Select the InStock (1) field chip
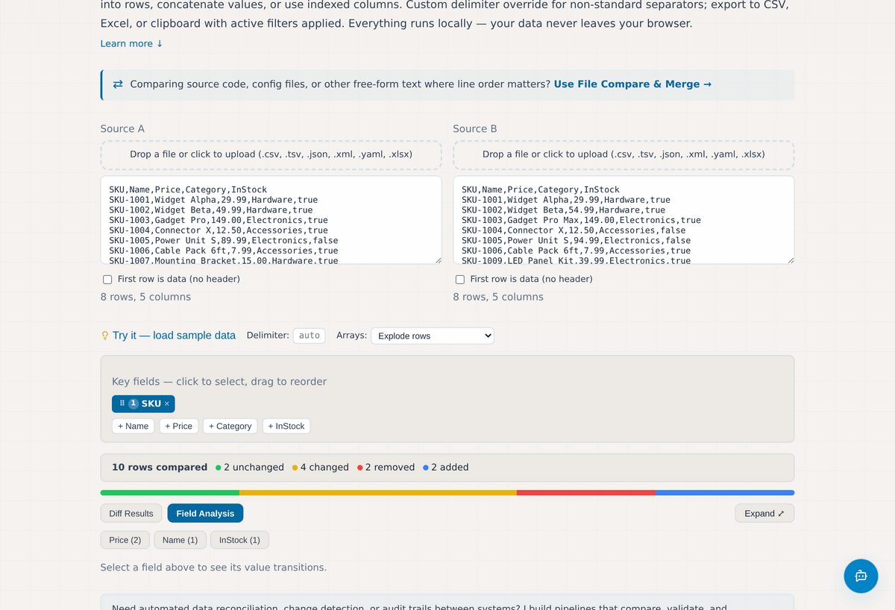The height and width of the screenshot is (610, 895). pos(239,540)
